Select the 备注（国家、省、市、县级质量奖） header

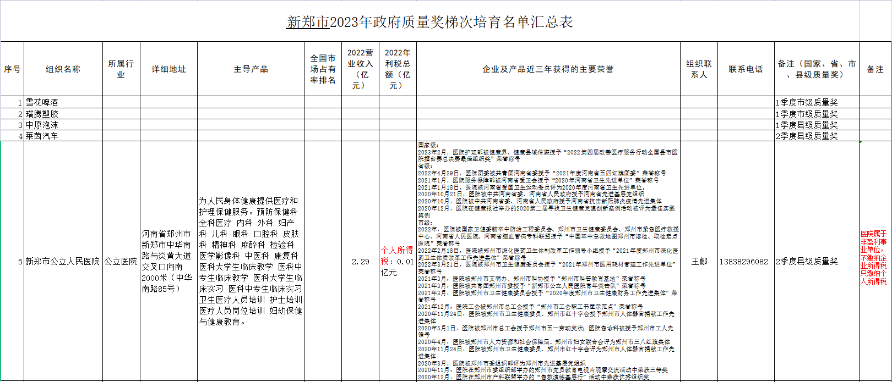817,69
